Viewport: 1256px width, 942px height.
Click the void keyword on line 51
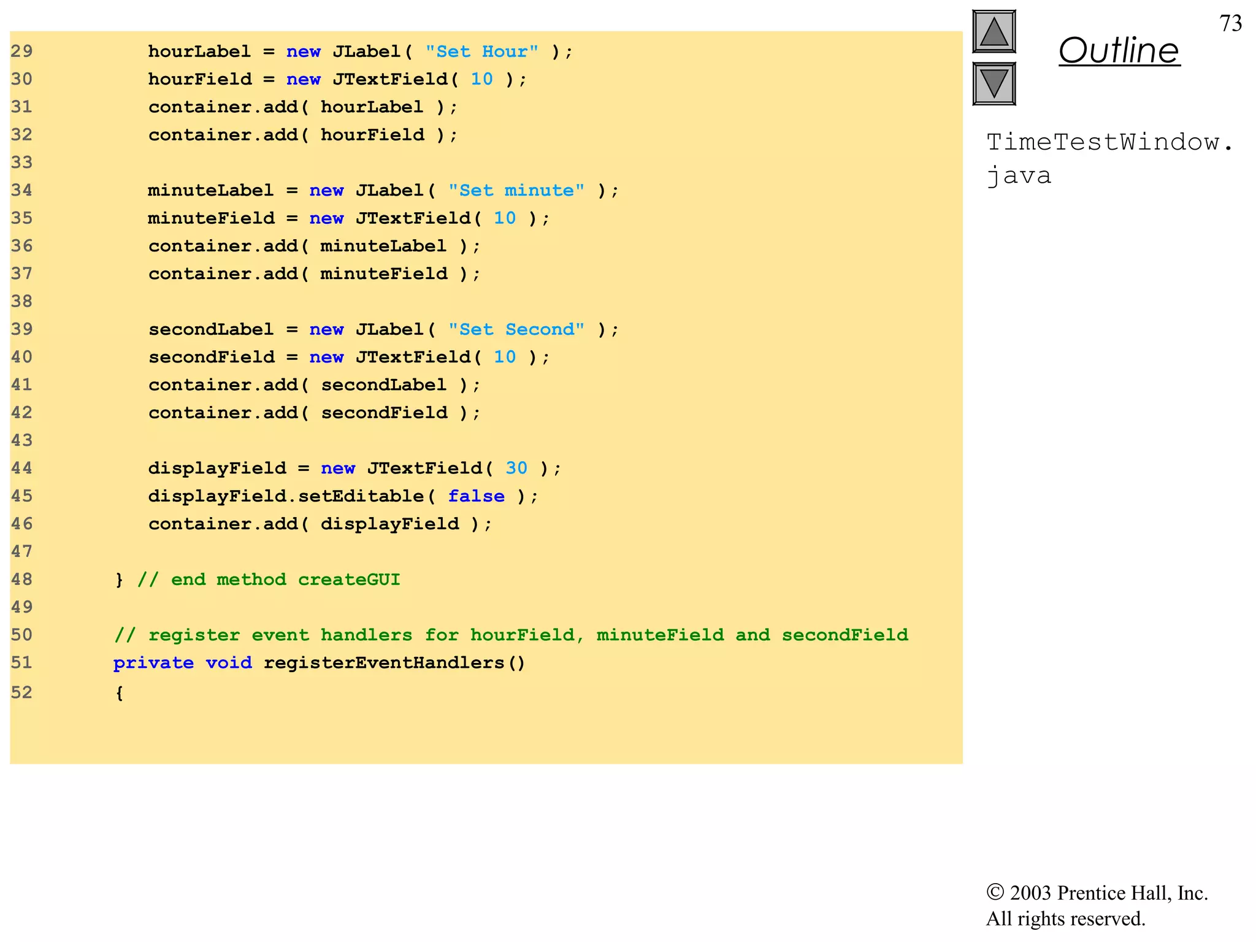click(229, 663)
